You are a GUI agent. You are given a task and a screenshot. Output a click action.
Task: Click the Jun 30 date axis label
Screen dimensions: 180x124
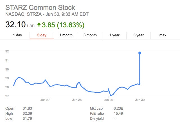pyautogui.click(x=140, y=100)
